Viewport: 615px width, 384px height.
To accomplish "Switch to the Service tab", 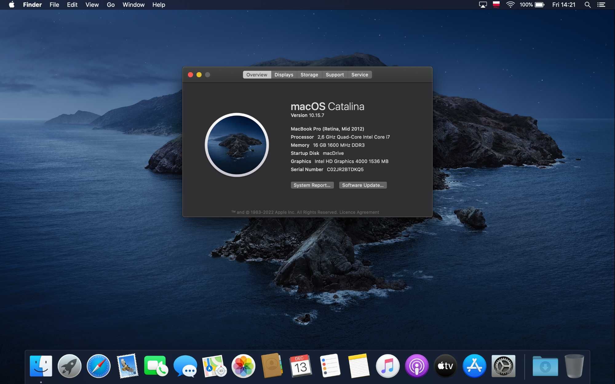I will pyautogui.click(x=360, y=75).
